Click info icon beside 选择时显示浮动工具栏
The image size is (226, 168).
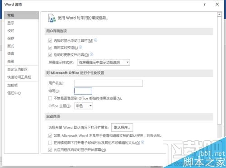click(x=96, y=40)
